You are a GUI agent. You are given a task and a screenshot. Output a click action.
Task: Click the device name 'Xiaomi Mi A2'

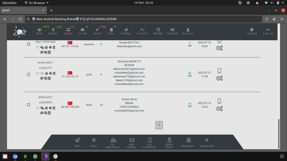point(129,99)
